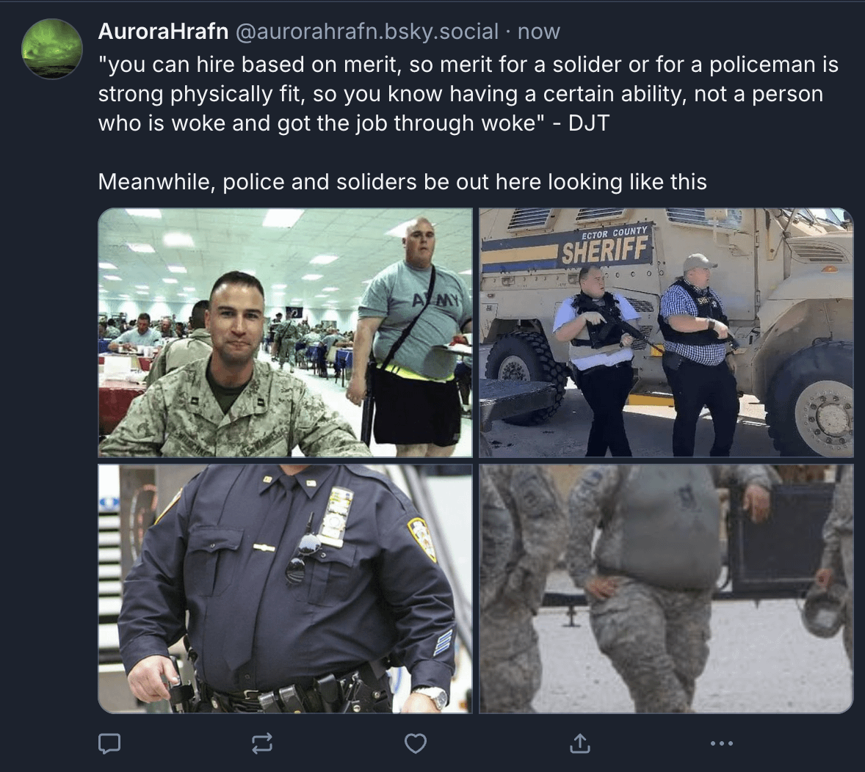Click the 'now' post timestamp
The height and width of the screenshot is (772, 865).
538,32
